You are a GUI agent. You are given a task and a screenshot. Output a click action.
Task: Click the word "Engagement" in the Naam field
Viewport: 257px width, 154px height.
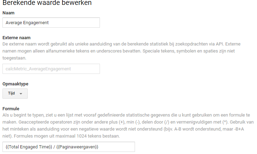36,22
